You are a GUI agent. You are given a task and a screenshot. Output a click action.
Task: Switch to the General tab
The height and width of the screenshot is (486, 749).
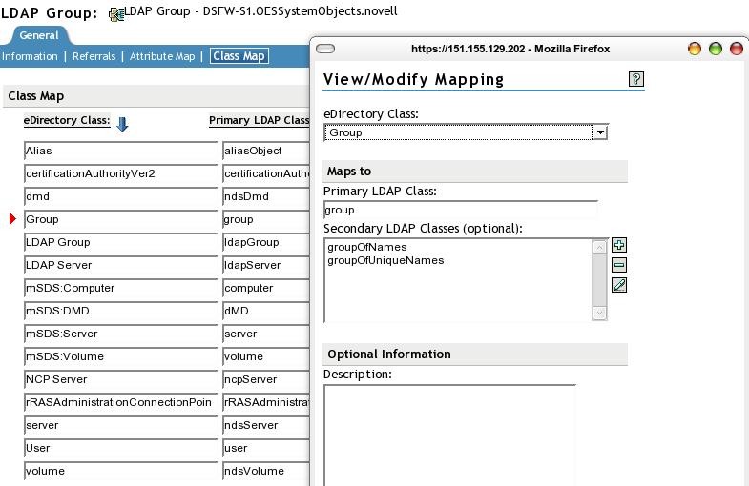point(38,35)
